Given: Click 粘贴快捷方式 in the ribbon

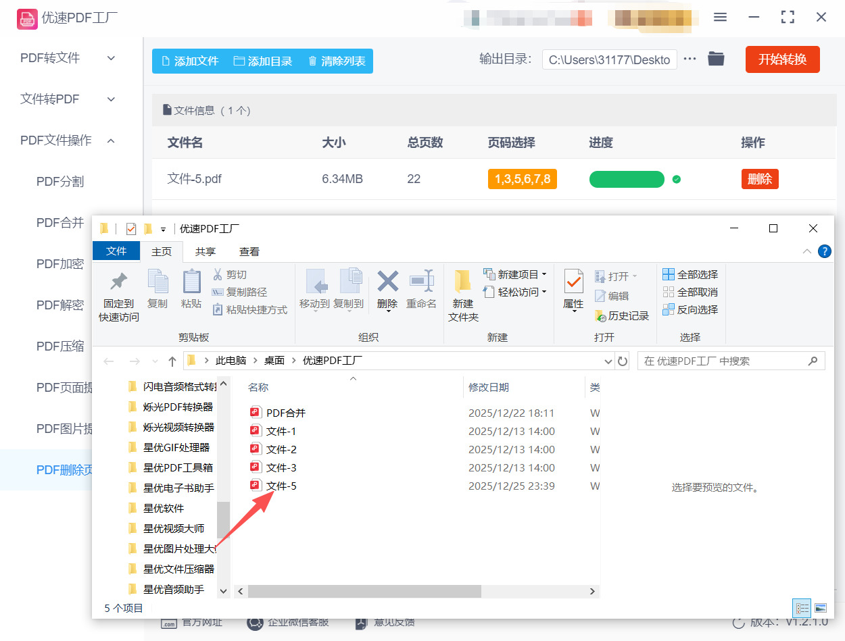Looking at the screenshot, I should pos(249,310).
